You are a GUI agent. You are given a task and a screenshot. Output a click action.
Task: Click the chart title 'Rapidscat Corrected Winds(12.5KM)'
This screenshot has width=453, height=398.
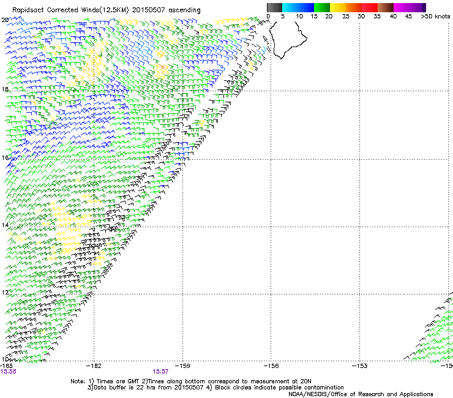click(x=70, y=10)
